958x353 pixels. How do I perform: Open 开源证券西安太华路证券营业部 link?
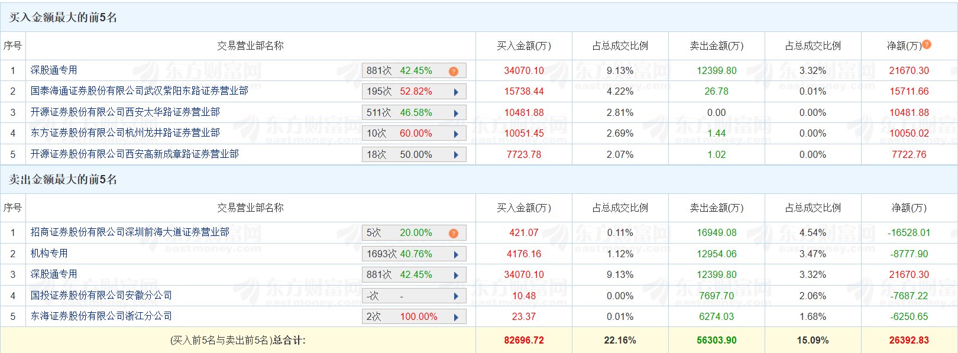click(125, 112)
